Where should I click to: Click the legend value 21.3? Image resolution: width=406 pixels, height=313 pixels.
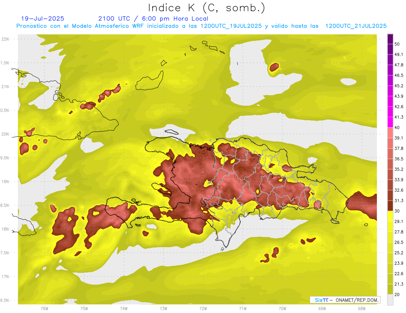[x=399, y=284]
